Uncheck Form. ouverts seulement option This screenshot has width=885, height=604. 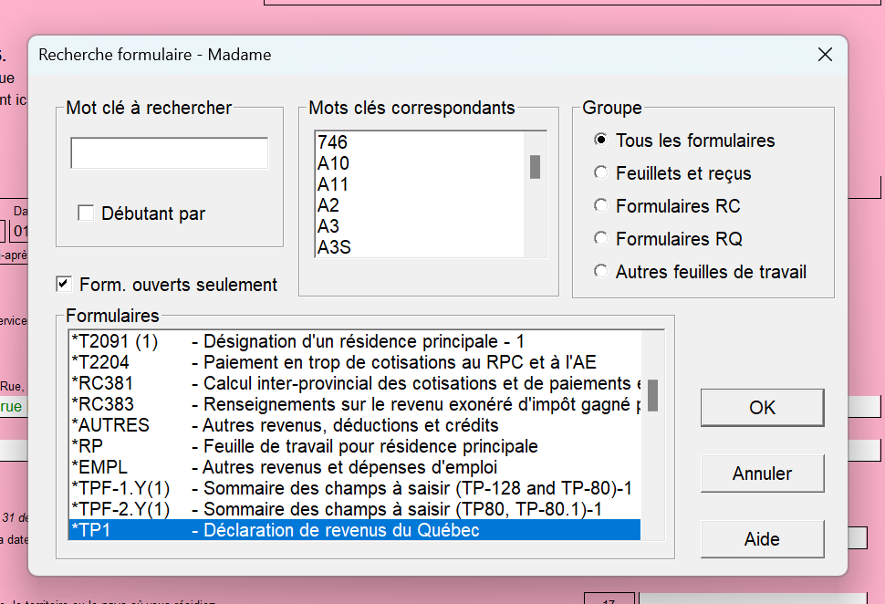pos(64,284)
